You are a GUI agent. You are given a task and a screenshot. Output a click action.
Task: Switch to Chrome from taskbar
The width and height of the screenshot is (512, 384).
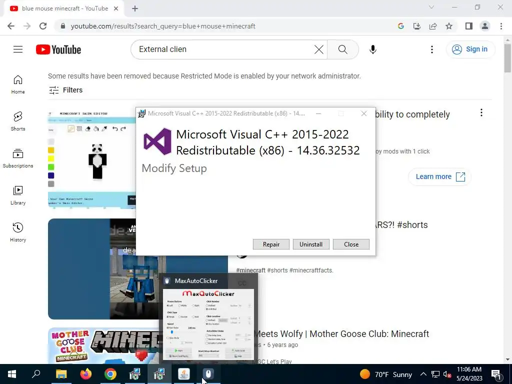pyautogui.click(x=110, y=374)
